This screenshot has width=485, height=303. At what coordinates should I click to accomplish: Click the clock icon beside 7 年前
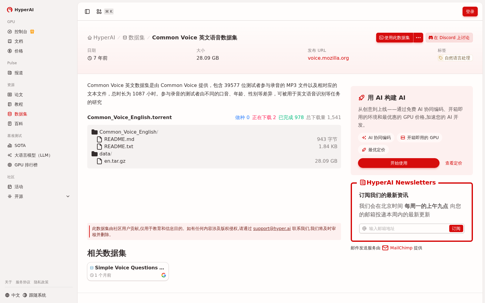[90, 58]
